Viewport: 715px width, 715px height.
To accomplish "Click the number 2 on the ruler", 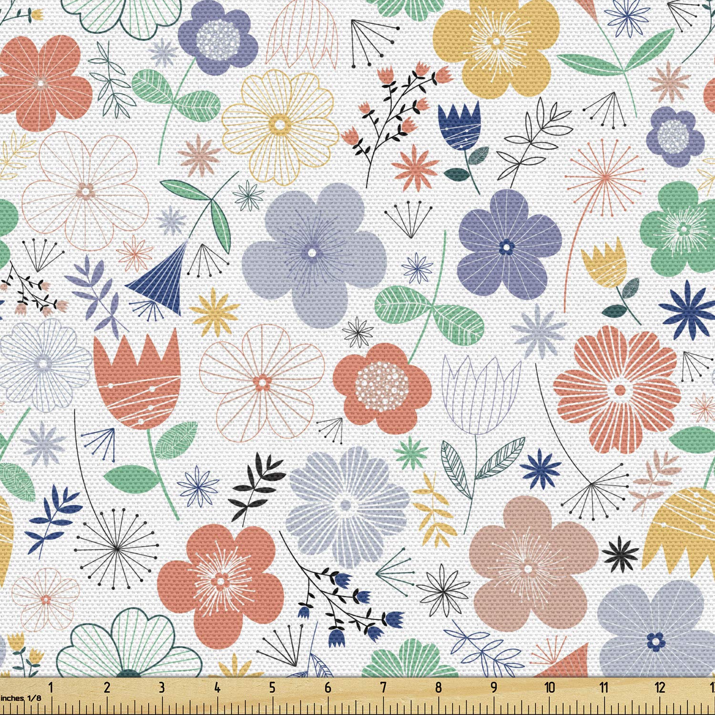I will [x=106, y=687].
